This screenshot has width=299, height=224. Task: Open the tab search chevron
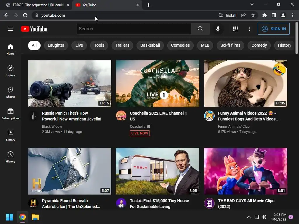click(x=252, y=4)
